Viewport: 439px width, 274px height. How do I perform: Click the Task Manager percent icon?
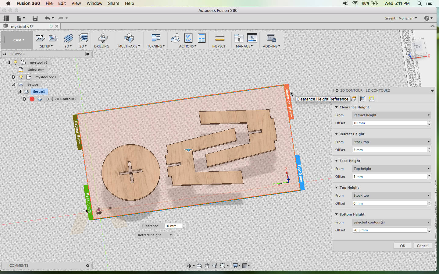(x=252, y=38)
